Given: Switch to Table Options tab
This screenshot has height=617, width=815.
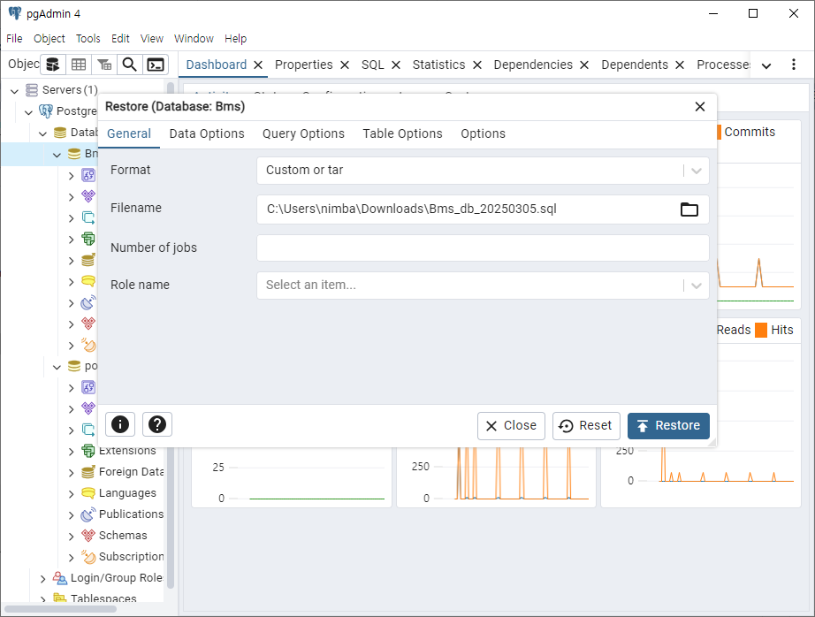Looking at the screenshot, I should (x=403, y=133).
